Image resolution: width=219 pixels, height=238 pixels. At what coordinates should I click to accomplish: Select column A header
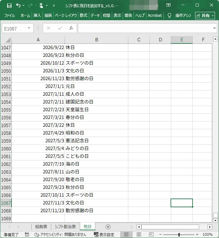pos(38,40)
